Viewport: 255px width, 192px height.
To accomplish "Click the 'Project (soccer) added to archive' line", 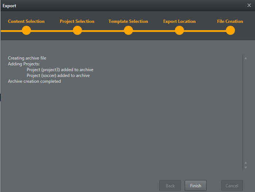I will point(58,75).
